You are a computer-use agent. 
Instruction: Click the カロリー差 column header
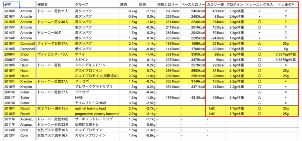[x=216, y=5]
